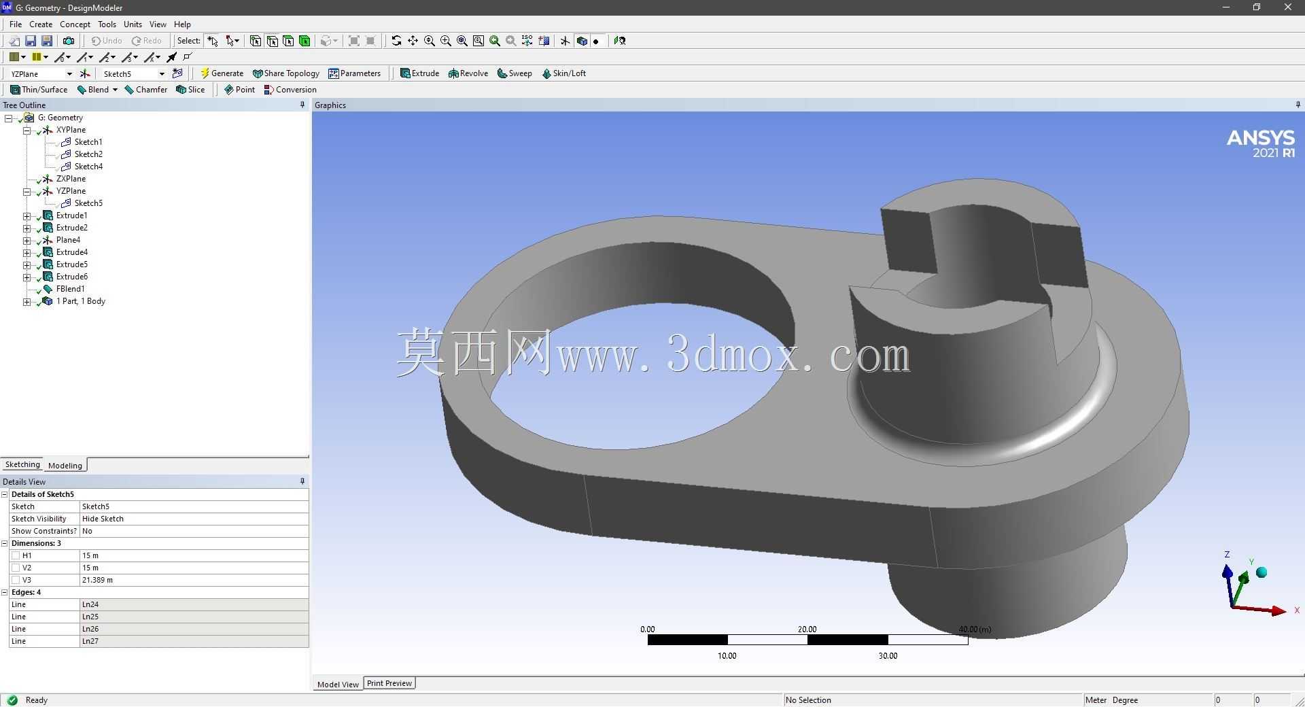Click the New Plane icon

(x=85, y=73)
